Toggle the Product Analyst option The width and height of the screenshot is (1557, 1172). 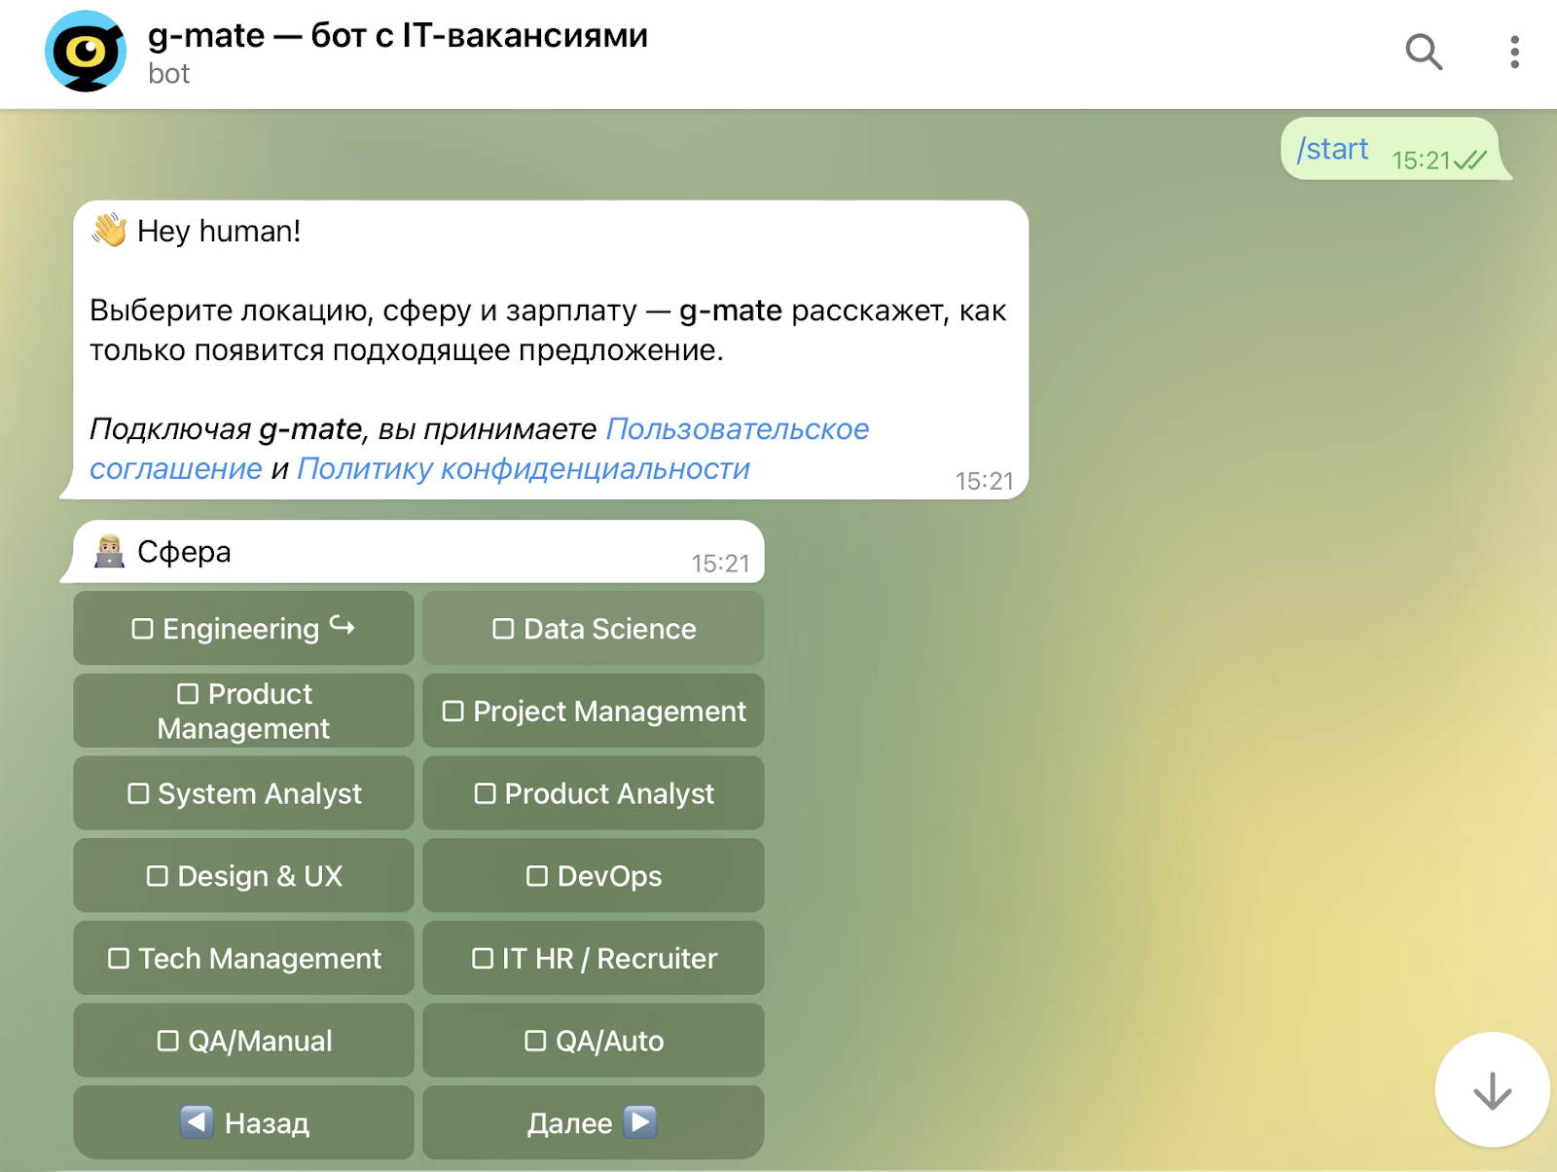pyautogui.click(x=594, y=793)
